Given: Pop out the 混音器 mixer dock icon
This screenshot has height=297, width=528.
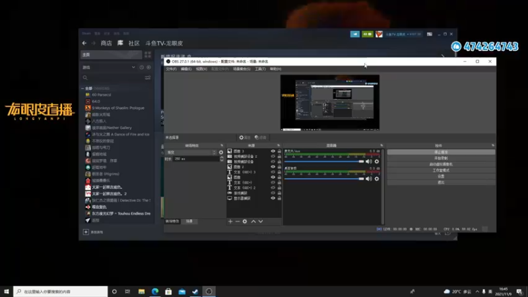Looking at the screenshot, I should 381,145.
